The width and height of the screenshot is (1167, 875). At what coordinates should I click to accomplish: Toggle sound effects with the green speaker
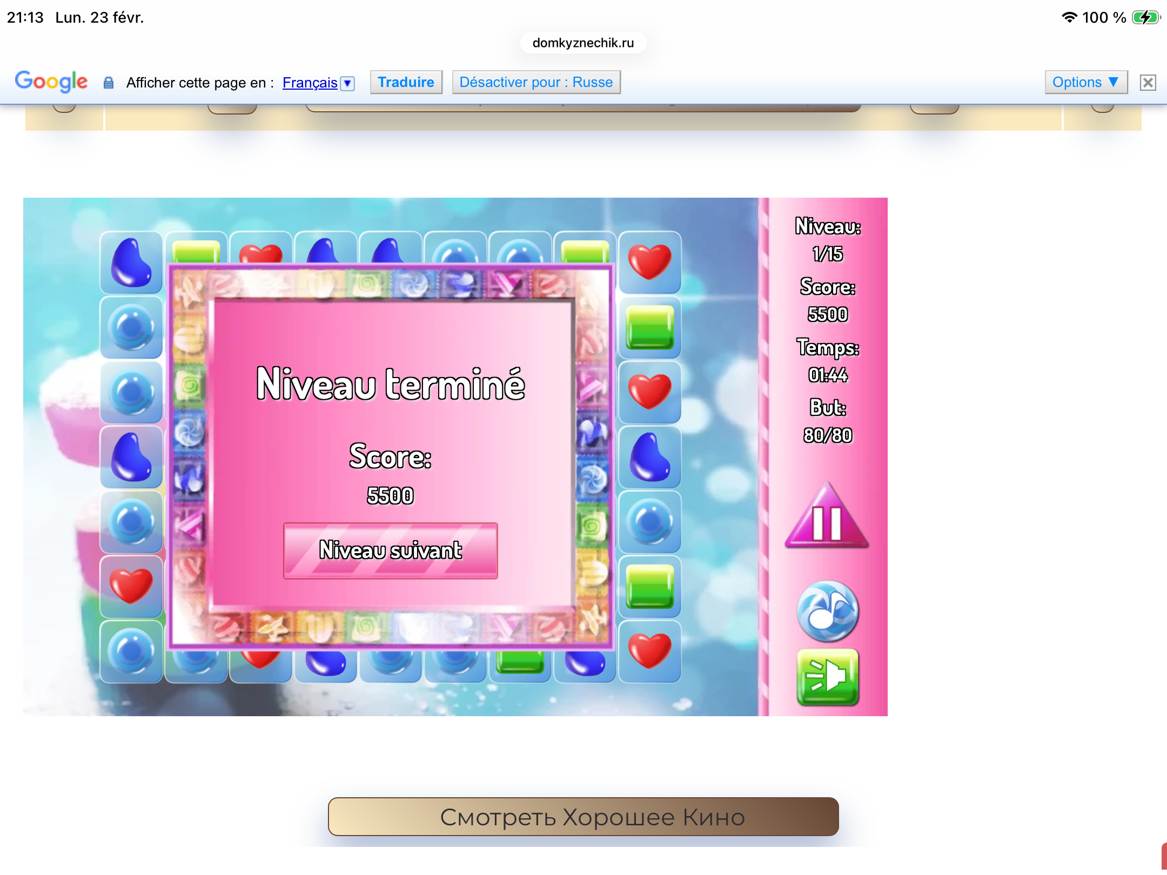tap(827, 677)
